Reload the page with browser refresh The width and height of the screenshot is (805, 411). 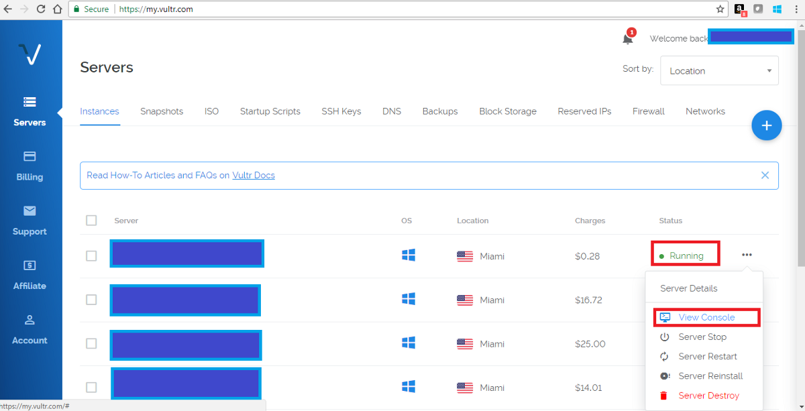tap(41, 9)
